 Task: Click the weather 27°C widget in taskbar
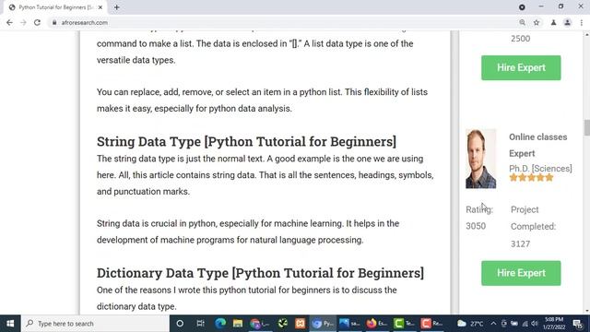click(x=470, y=324)
